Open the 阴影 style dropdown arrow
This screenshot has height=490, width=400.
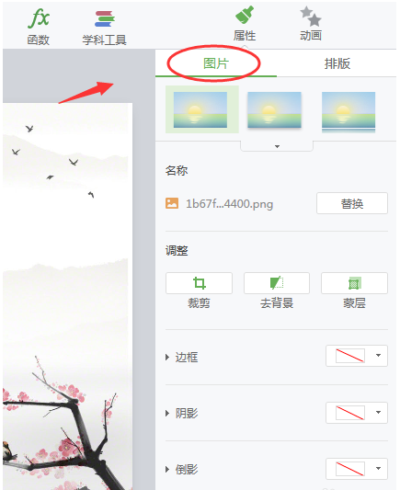tap(378, 412)
